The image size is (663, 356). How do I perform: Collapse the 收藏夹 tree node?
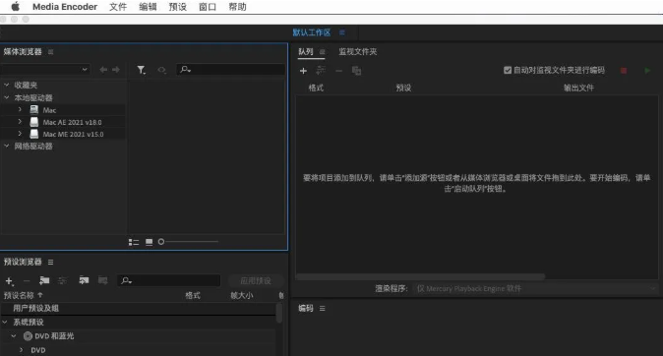(x=7, y=85)
